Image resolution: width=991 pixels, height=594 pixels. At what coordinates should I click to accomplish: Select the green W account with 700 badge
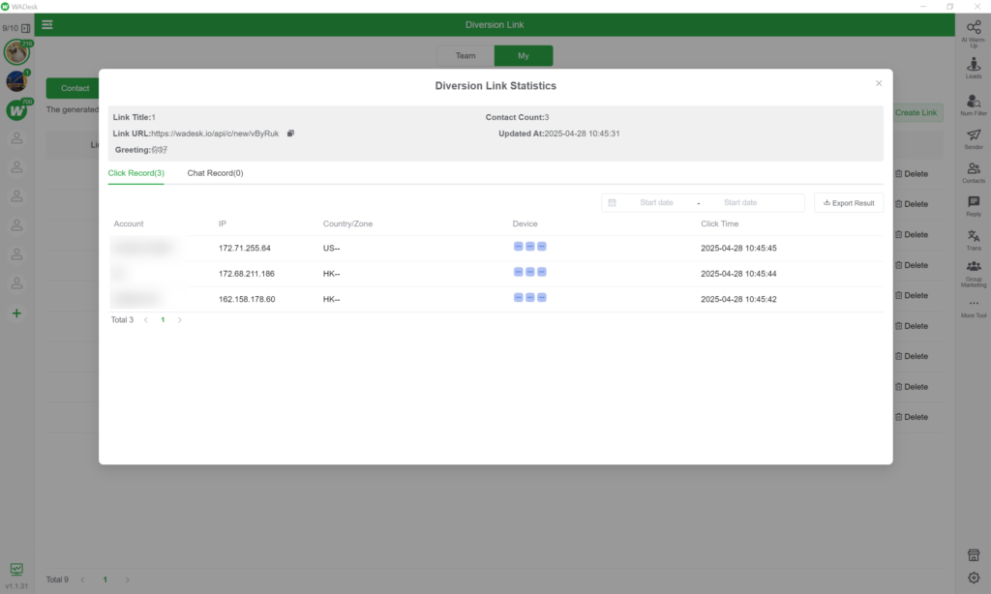click(16, 110)
